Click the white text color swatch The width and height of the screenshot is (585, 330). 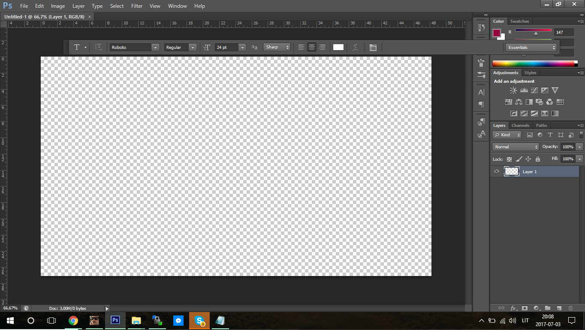[338, 48]
